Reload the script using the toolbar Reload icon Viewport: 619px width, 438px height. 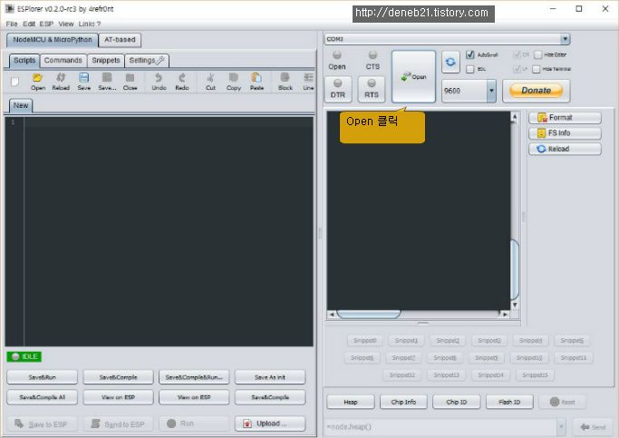61,82
